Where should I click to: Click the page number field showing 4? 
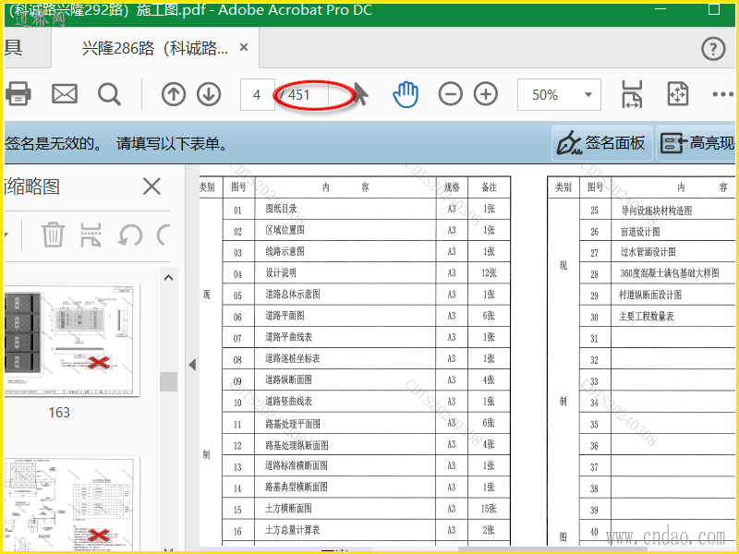[258, 95]
